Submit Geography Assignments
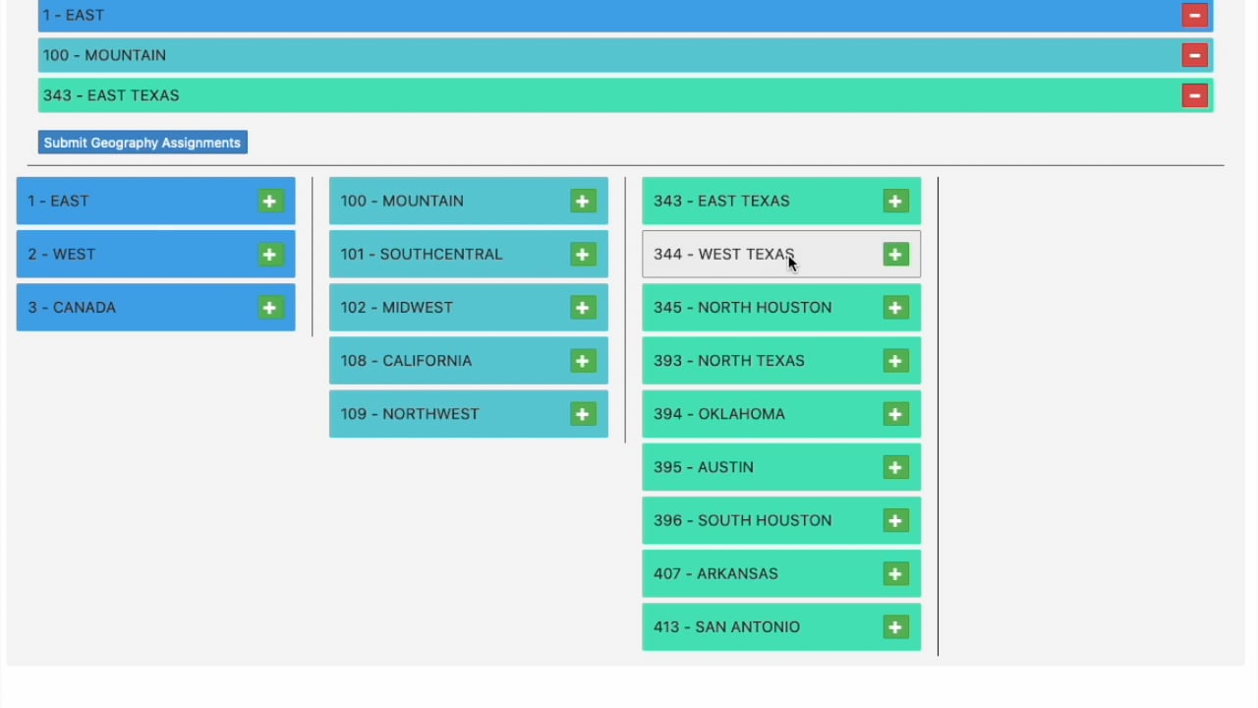Image resolution: width=1258 pixels, height=708 pixels. pos(143,143)
